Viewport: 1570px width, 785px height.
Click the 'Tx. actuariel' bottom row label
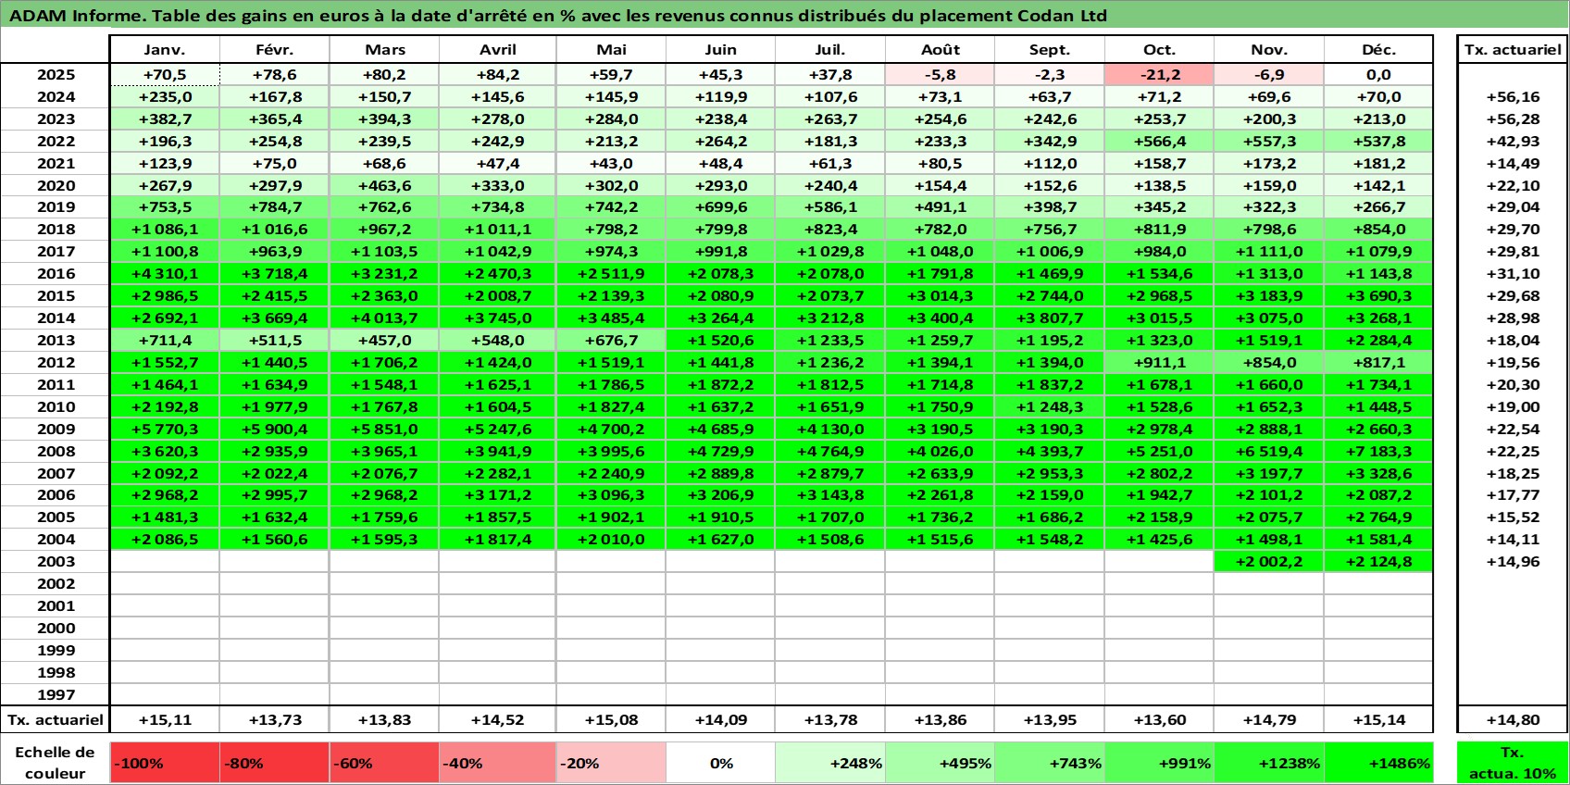click(x=56, y=720)
